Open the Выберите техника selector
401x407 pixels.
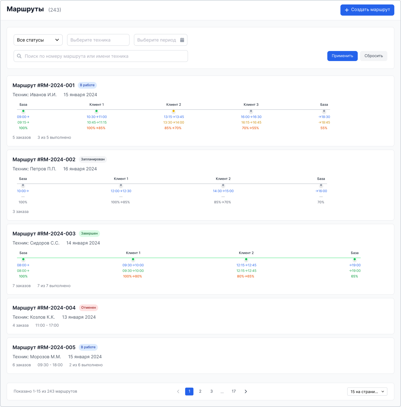pos(98,40)
